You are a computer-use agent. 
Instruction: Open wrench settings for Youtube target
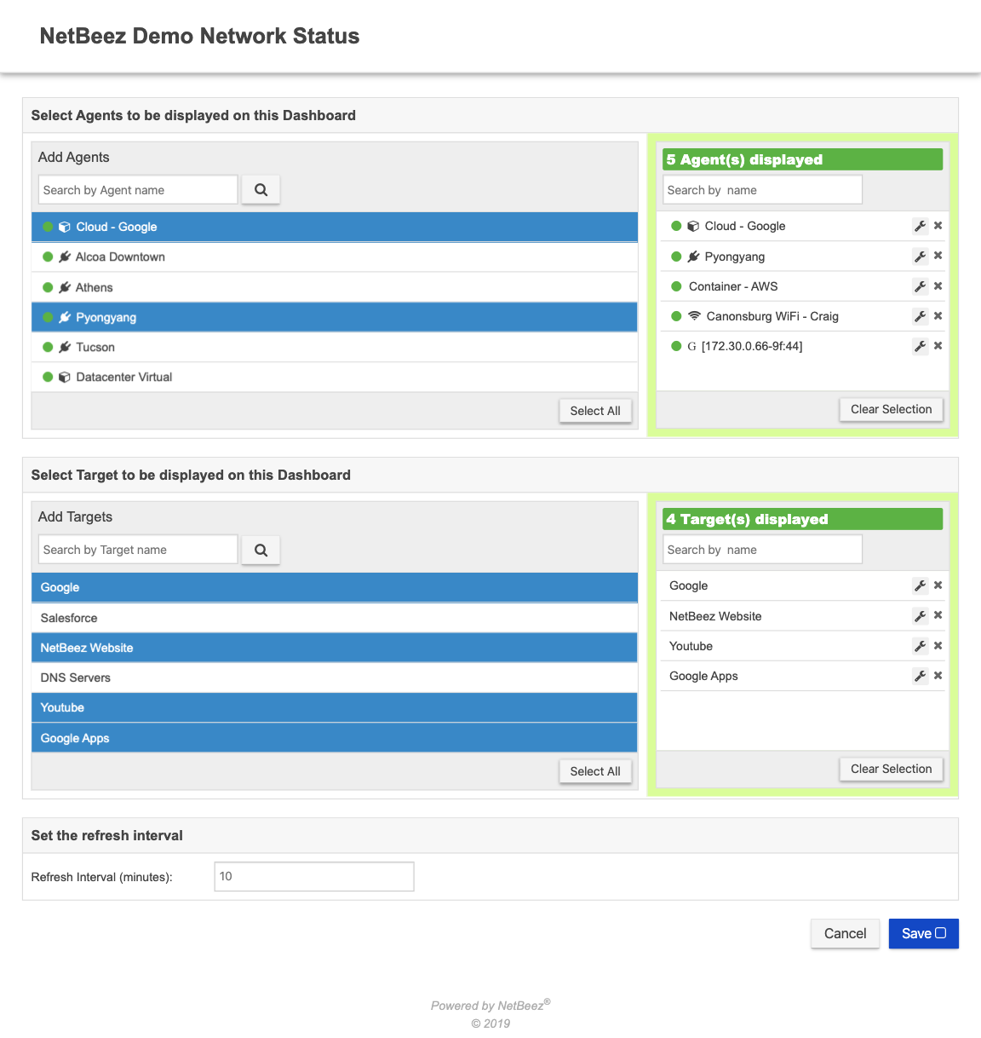click(x=920, y=646)
